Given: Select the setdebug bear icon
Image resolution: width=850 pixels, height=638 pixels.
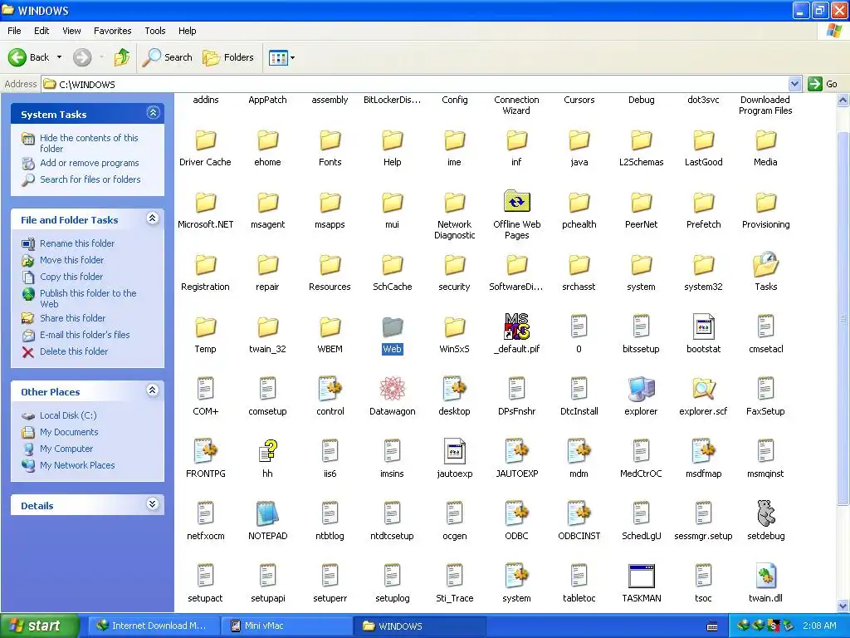Looking at the screenshot, I should [x=765, y=513].
